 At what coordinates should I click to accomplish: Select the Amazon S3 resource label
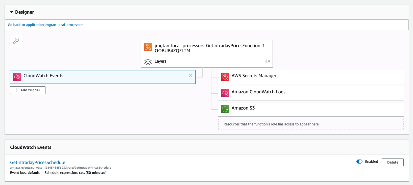[x=243, y=108]
